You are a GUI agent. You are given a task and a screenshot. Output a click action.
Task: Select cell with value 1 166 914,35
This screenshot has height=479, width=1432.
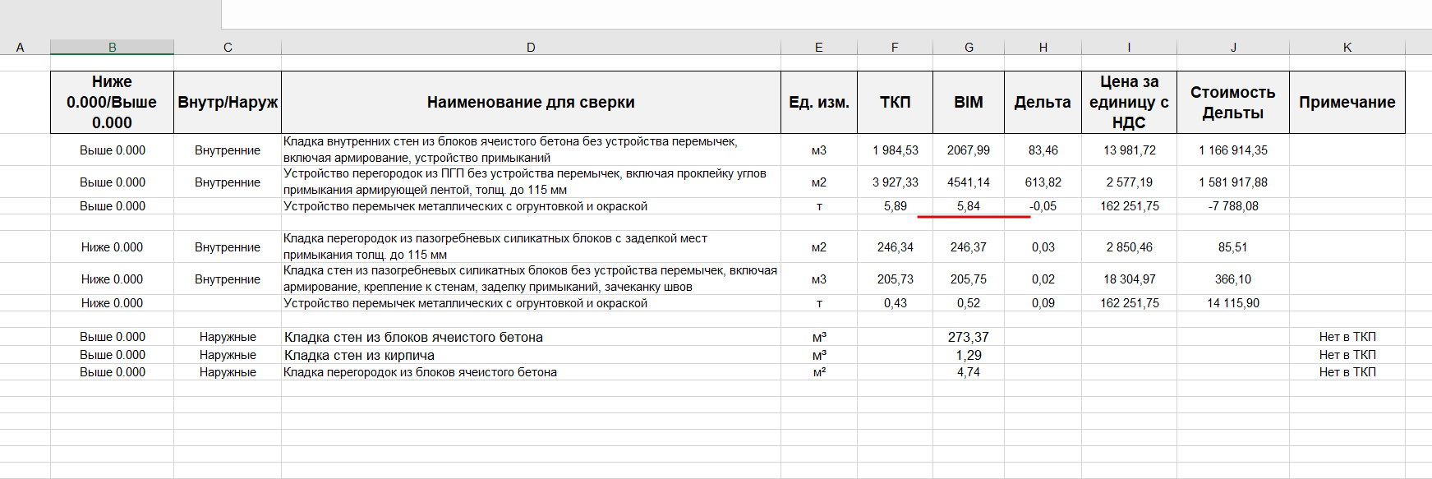click(x=1233, y=150)
